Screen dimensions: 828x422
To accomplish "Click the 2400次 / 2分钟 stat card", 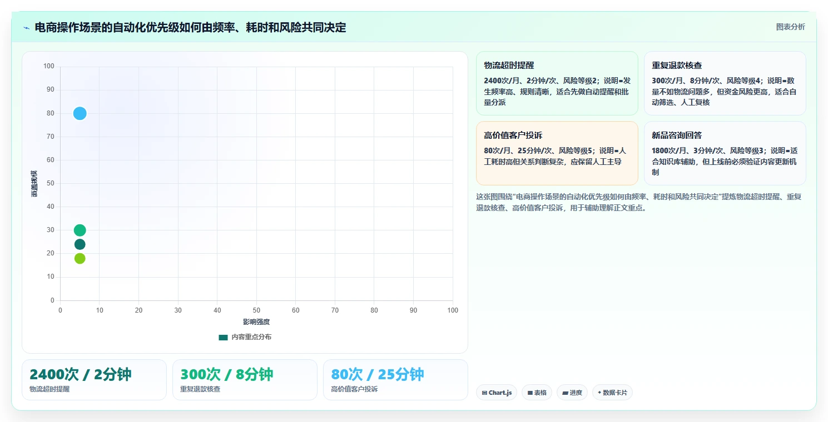I will point(94,380).
